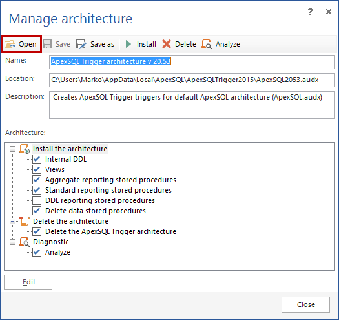The image size is (339, 320).
Task: Enable DDL reporting stored procedures checkbox
Action: coord(37,200)
